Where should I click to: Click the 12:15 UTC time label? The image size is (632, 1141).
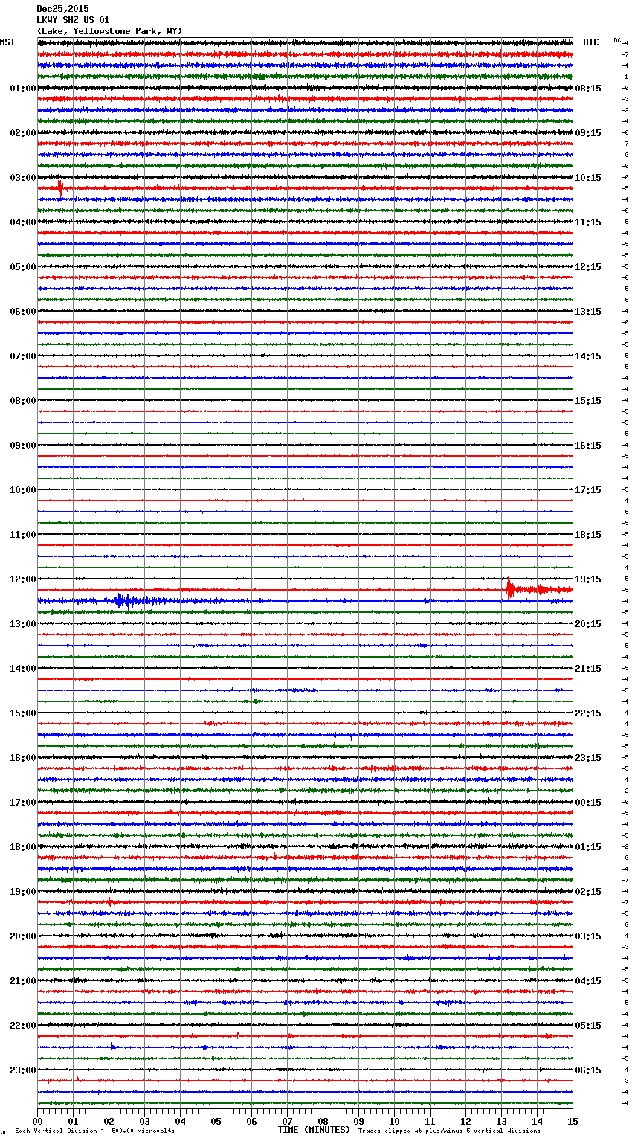pos(588,267)
